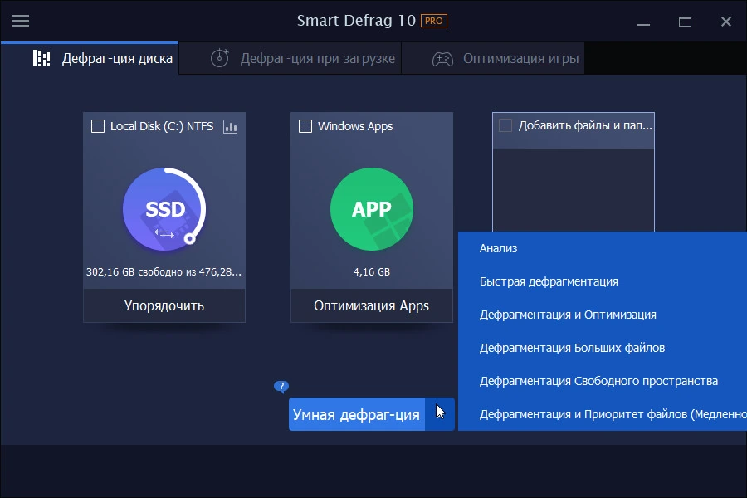
Task: Expand the arrow next to Умная дефраг-ция
Action: click(x=440, y=414)
